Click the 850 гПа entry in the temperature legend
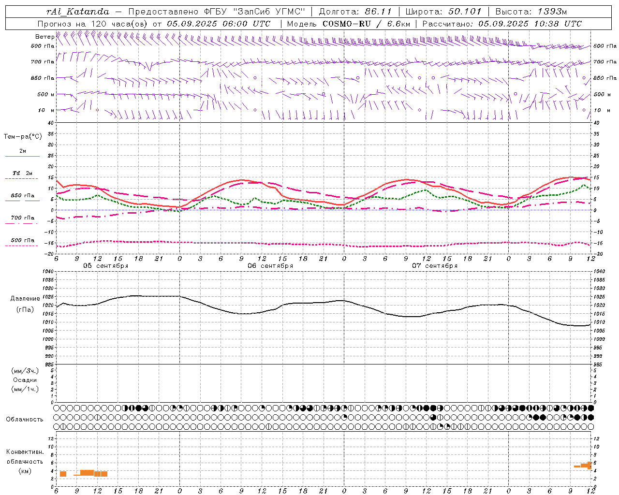Viewport: 619px width, 495px height. tap(23, 196)
